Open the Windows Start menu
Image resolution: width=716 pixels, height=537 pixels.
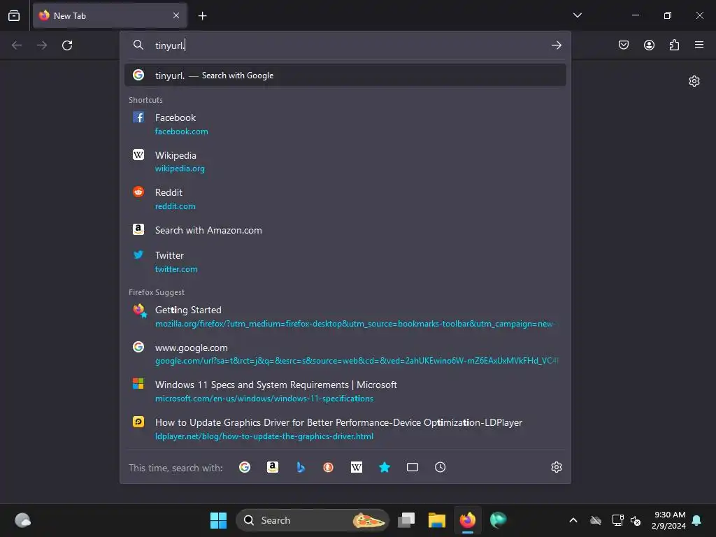click(218, 520)
